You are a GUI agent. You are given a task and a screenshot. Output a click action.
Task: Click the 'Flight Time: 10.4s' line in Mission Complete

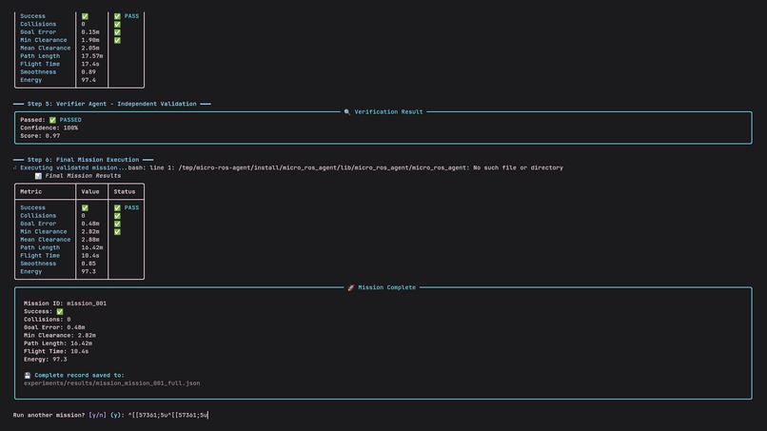(56, 351)
